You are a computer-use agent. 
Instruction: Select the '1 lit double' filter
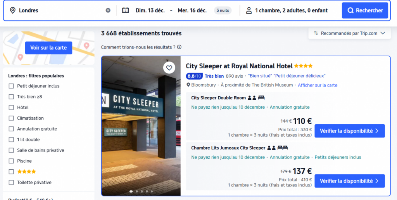pos(11,140)
